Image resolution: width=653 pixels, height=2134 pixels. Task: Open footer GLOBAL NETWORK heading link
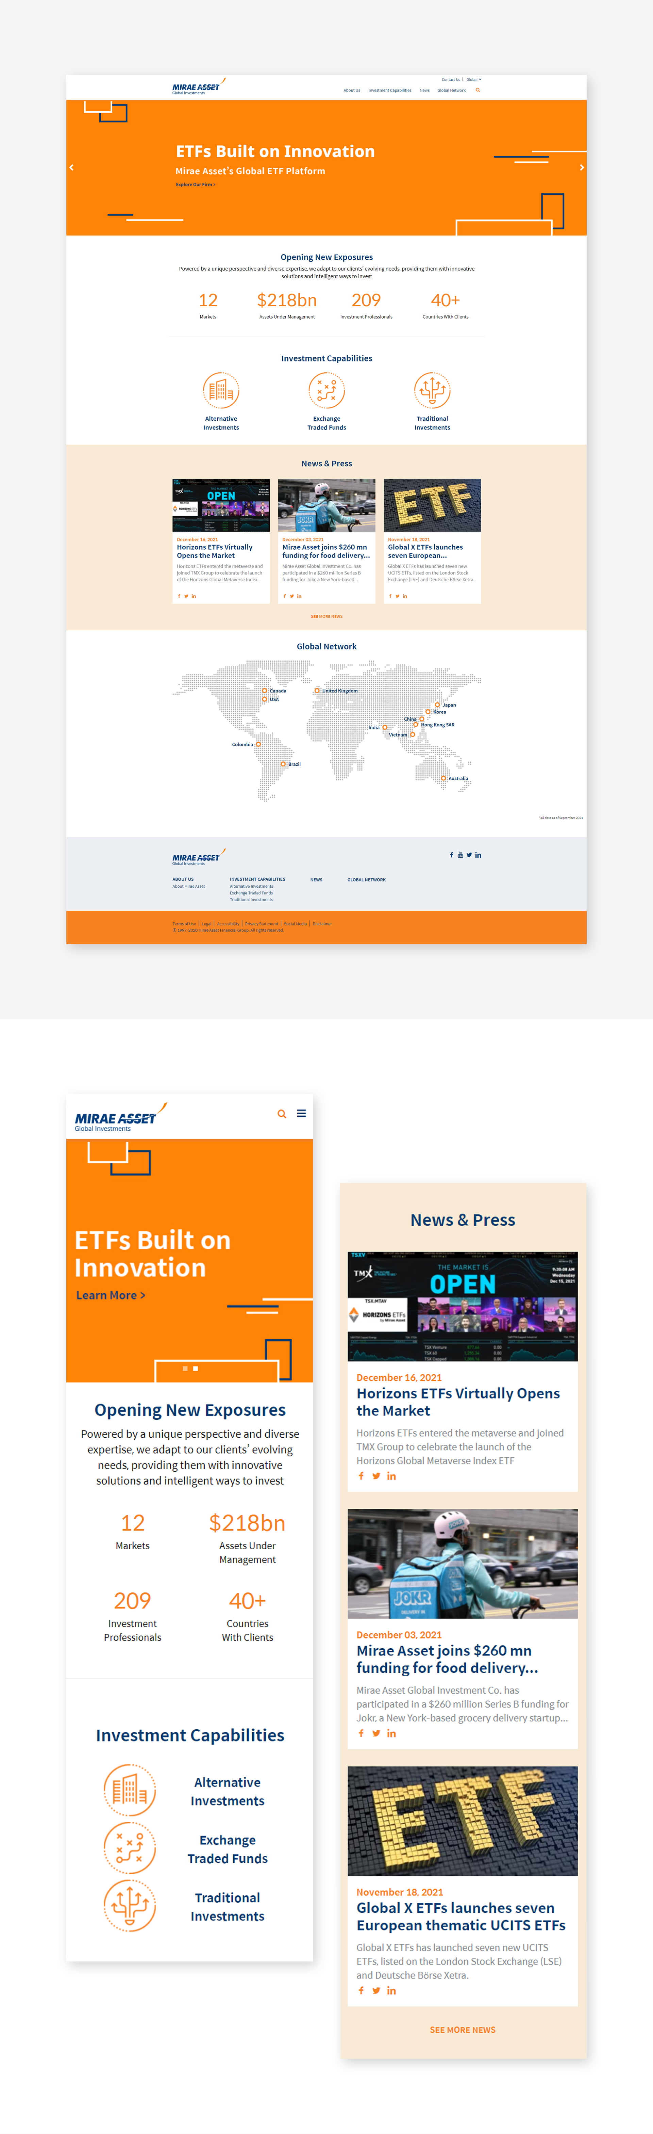(367, 880)
